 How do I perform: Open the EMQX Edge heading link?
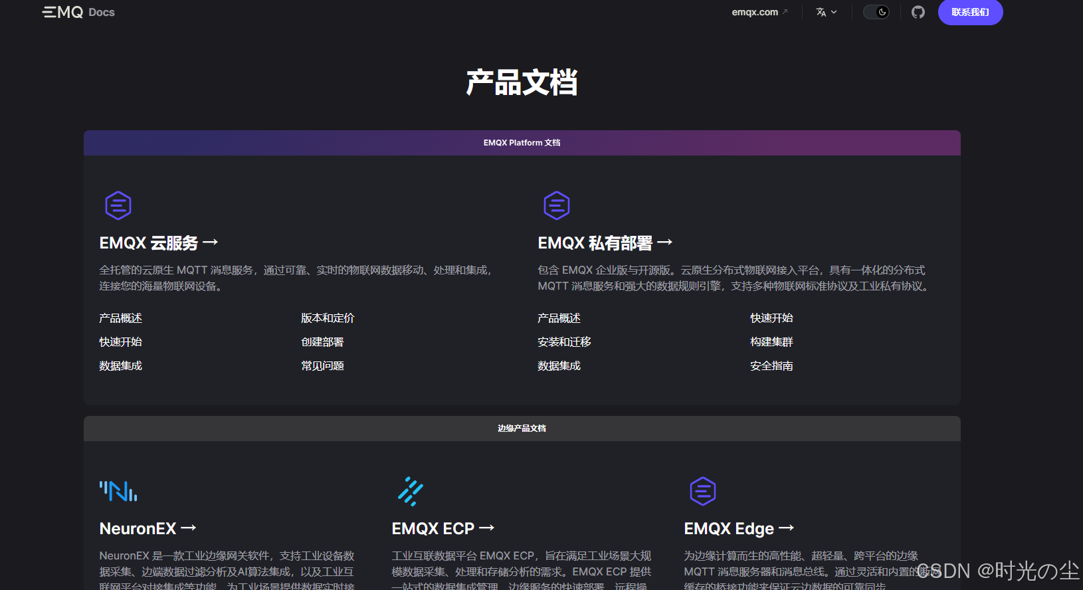pos(739,529)
